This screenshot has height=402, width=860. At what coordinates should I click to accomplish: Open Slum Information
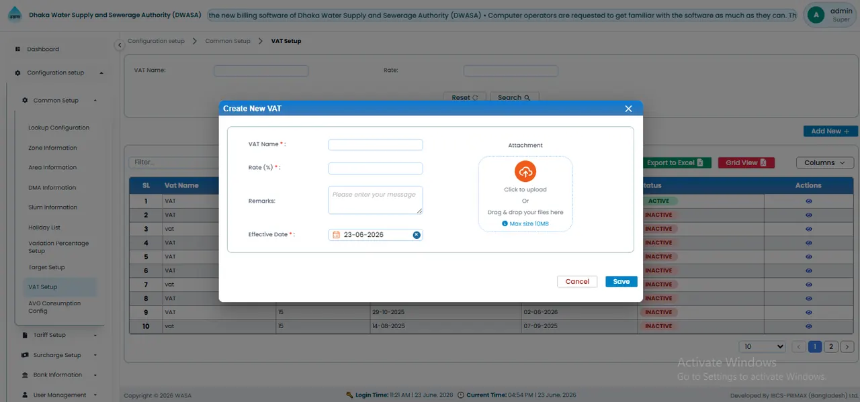pyautogui.click(x=52, y=207)
